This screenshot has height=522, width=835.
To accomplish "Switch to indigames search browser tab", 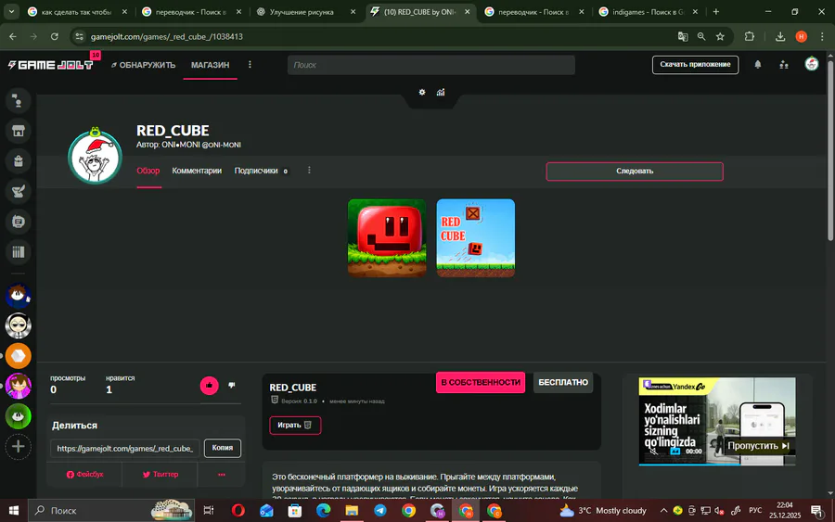I will pyautogui.click(x=649, y=12).
